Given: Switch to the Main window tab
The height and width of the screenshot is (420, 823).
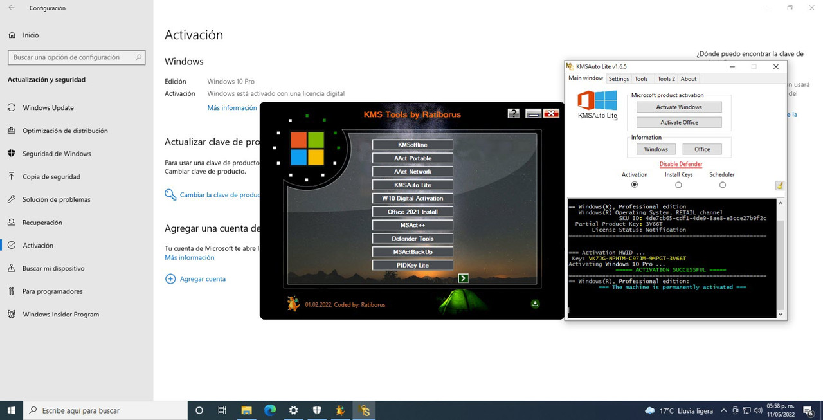Looking at the screenshot, I should click(586, 78).
